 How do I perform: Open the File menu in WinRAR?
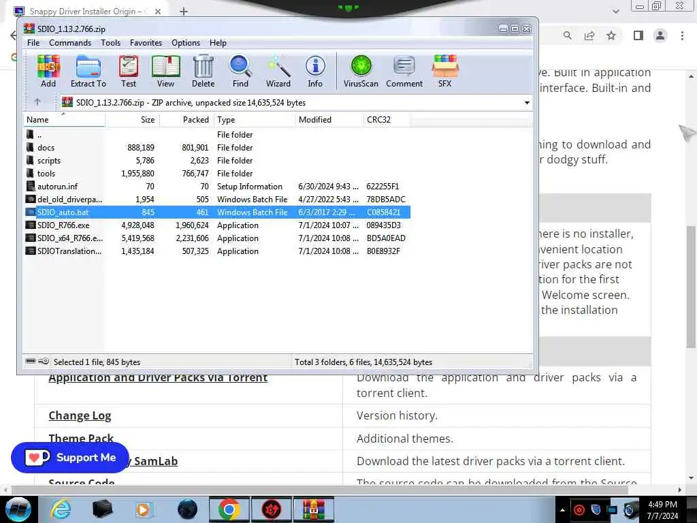(x=33, y=43)
